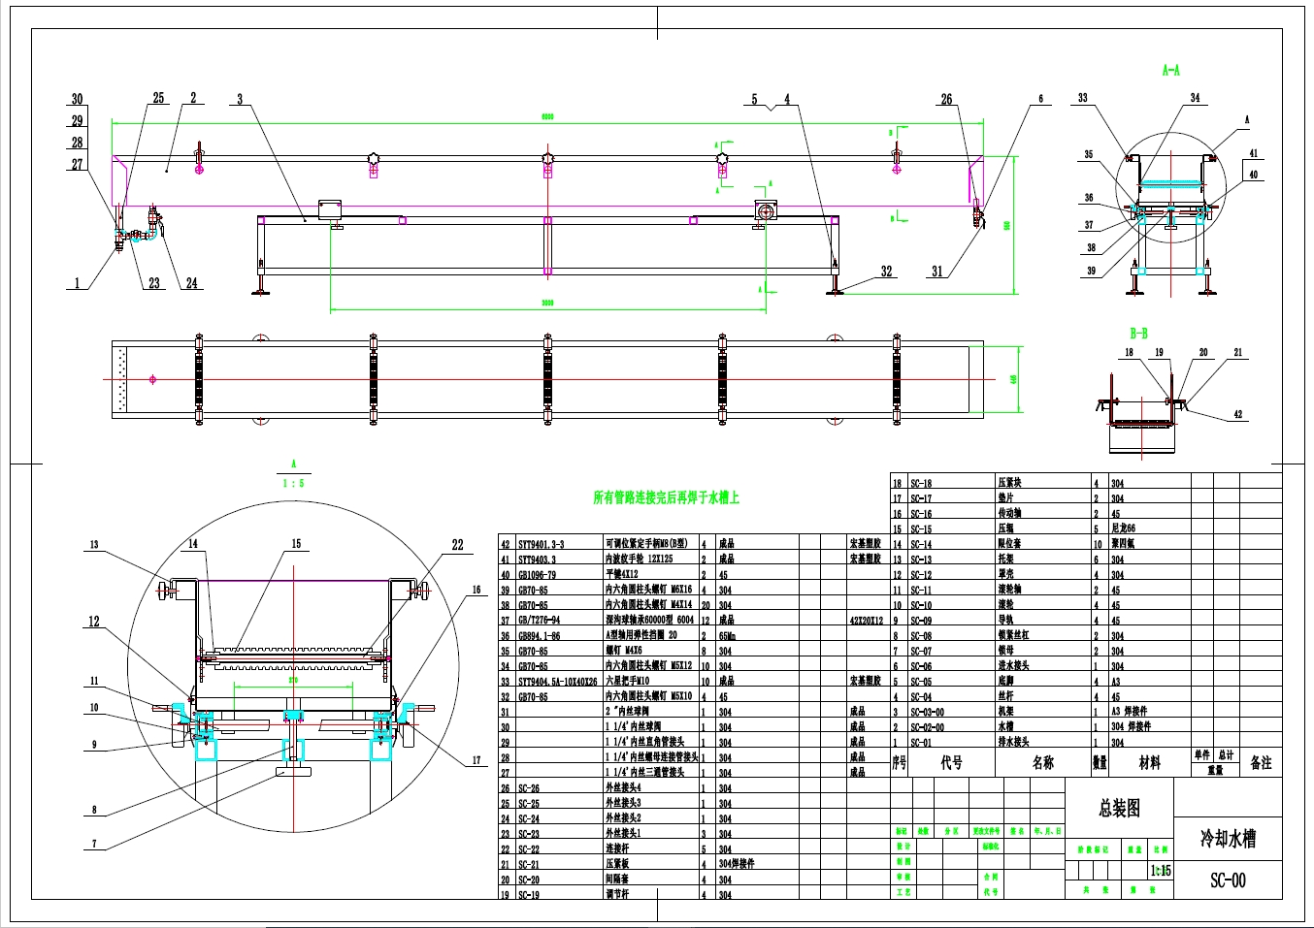Viewport: 1314px width, 928px height.
Task: Click the material cell 304焊接件 in SC-21 row
Action: (736, 864)
